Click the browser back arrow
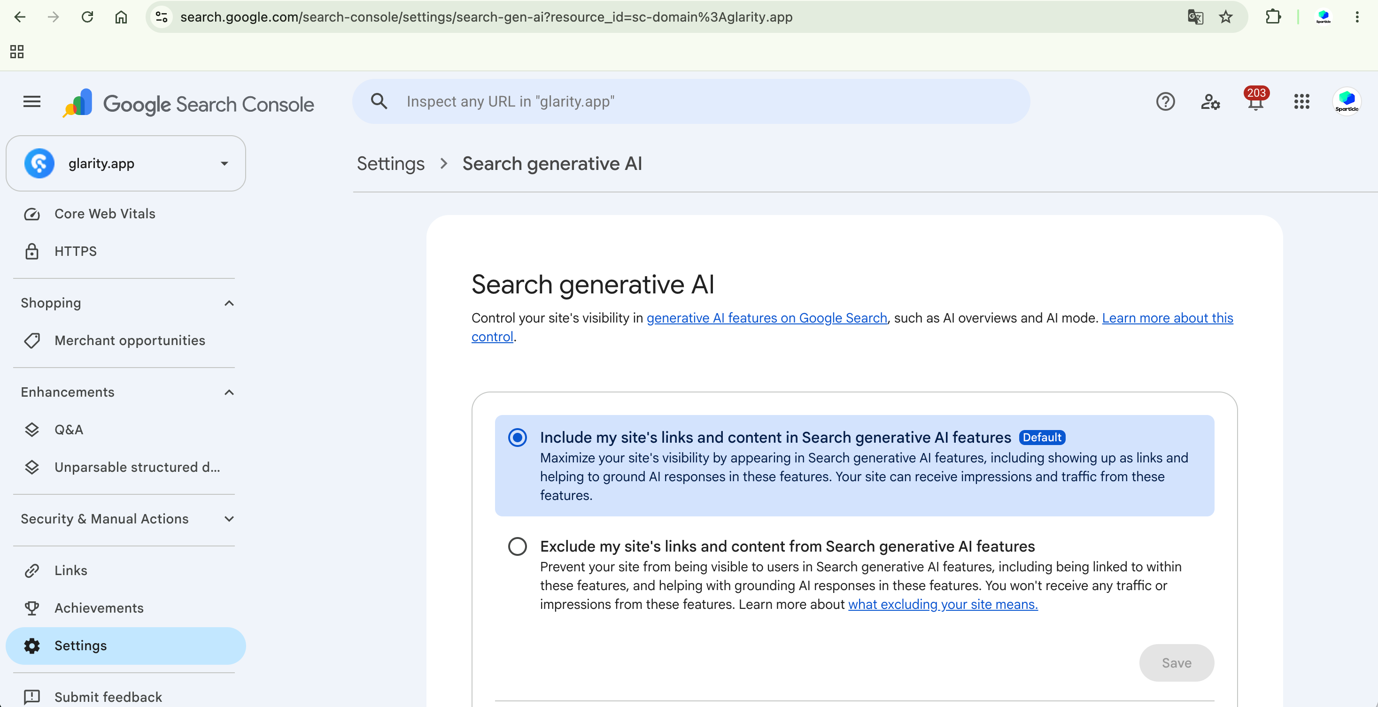The image size is (1378, 707). tap(20, 17)
